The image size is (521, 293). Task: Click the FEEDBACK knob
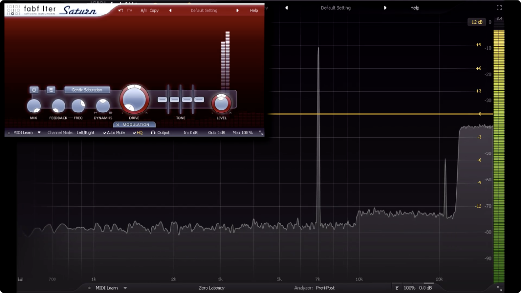click(x=58, y=106)
